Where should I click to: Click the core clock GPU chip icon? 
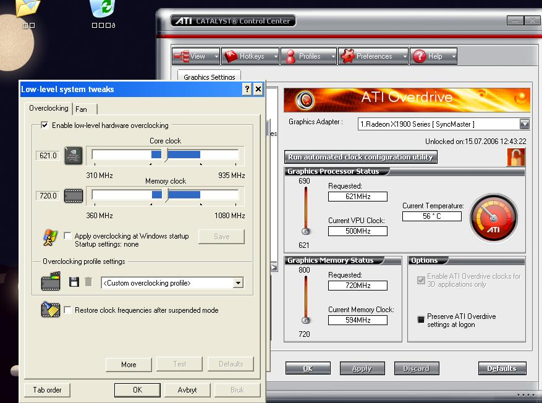[x=74, y=156]
